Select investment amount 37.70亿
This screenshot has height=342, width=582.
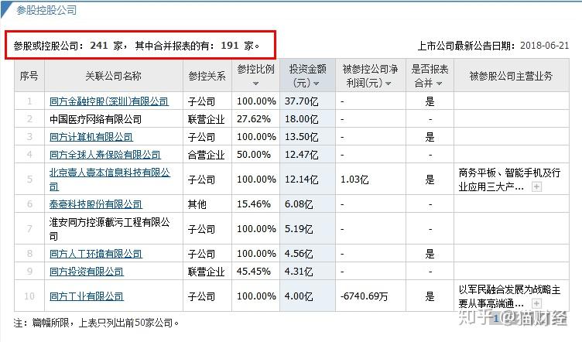(301, 101)
